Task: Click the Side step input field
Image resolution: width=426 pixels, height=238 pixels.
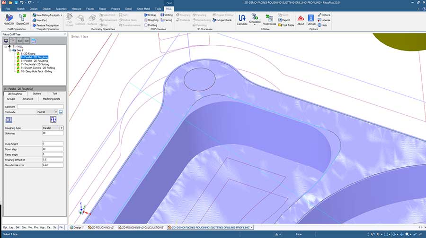Action: [53, 133]
